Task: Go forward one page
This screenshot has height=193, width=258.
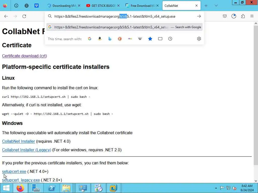Action: [x=15, y=16]
